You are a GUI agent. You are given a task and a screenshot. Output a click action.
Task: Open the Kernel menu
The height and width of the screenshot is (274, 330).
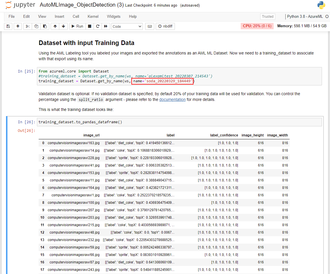(x=93, y=16)
